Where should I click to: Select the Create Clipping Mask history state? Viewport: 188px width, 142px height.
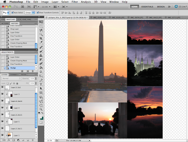coord(19,43)
